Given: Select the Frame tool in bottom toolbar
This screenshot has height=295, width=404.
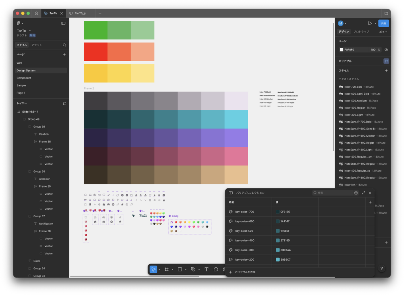Looking at the screenshot, I should point(166,269).
